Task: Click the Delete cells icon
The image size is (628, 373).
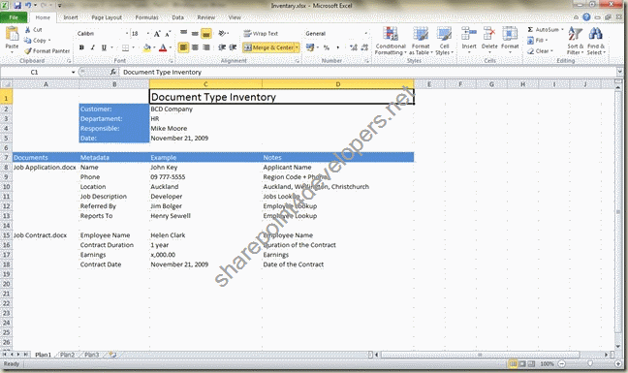Action: (489, 34)
